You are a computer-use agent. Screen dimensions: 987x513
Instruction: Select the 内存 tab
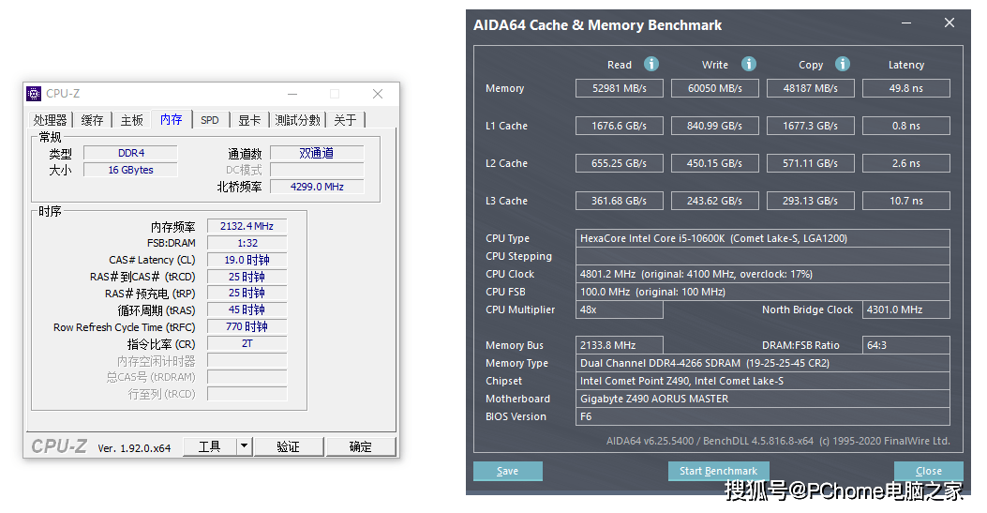[x=172, y=120]
